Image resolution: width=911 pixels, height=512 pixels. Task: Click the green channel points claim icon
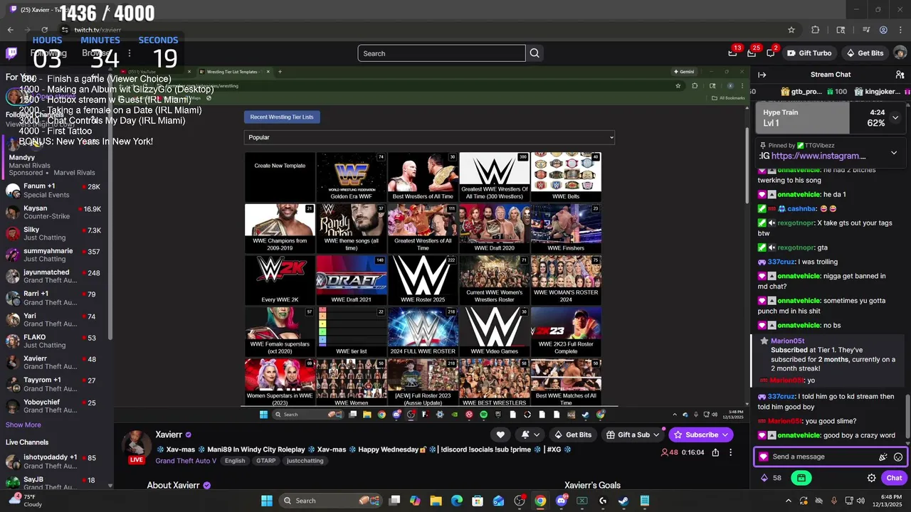[801, 478]
